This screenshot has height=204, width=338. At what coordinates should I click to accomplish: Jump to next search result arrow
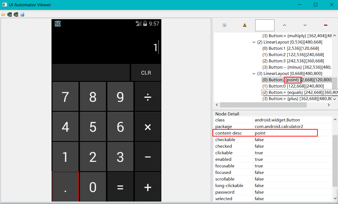tap(305, 25)
